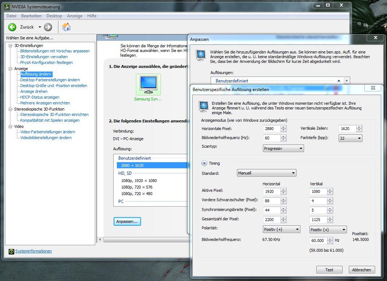Open the Home start page icon
The width and height of the screenshot is (387, 281).
(x=66, y=27)
